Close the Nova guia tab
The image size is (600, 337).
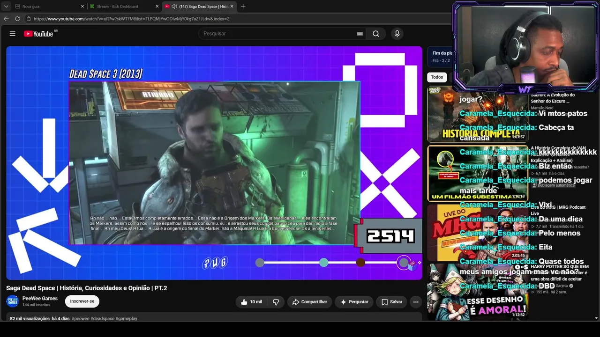82,7
